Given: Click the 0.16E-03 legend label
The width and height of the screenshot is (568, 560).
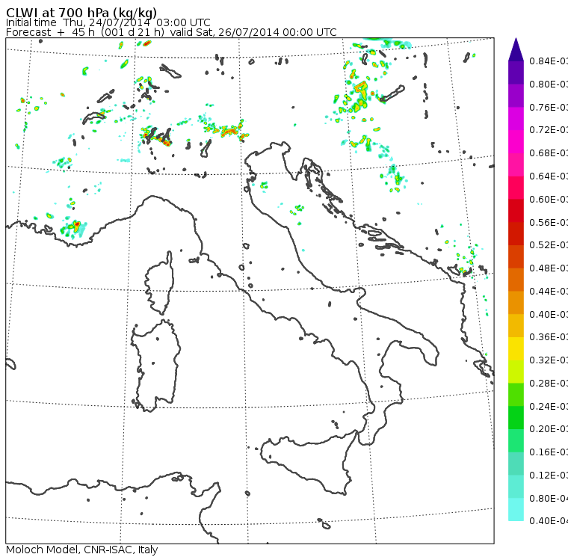Looking at the screenshot, I should pos(549,452).
